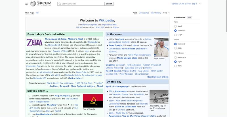Click the Zelda Majora's Mask logo image
The height and width of the screenshot is (117, 227).
click(34, 42)
